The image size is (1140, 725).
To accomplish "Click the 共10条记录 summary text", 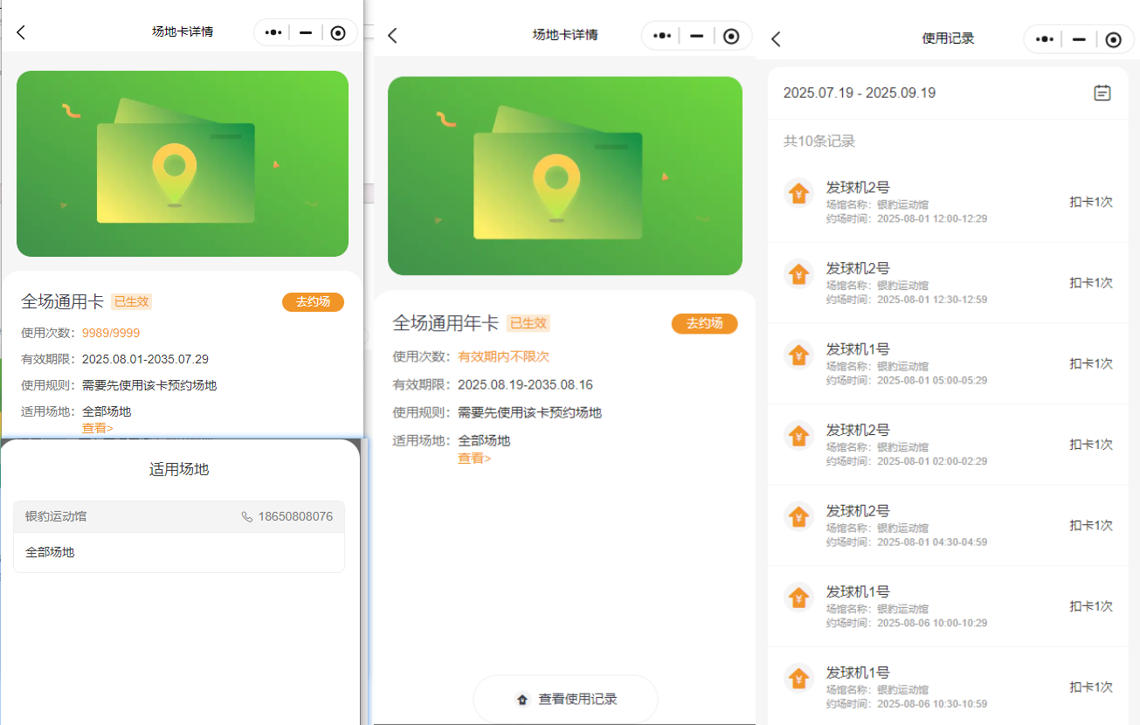I will [x=819, y=142].
